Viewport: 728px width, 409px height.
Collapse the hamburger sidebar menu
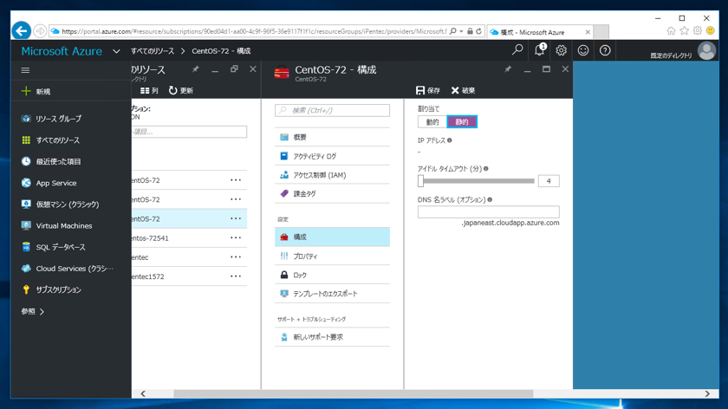click(25, 70)
